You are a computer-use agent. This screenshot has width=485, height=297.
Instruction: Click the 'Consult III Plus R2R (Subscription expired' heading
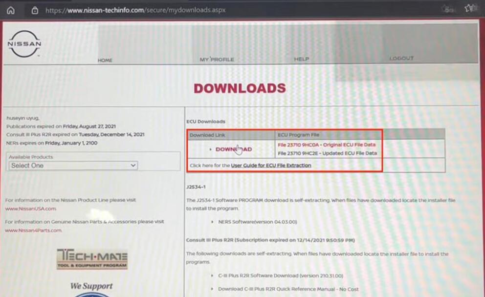pos(270,240)
